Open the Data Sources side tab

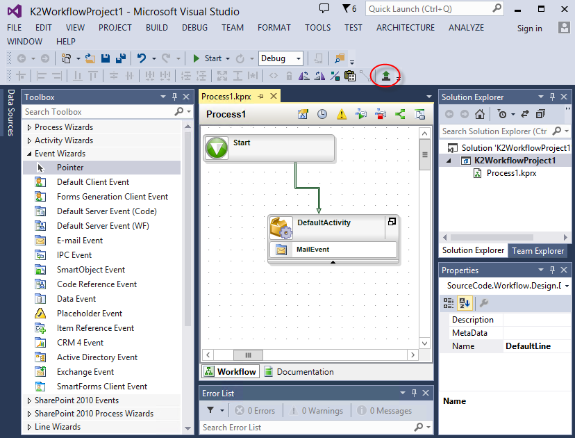click(x=11, y=113)
